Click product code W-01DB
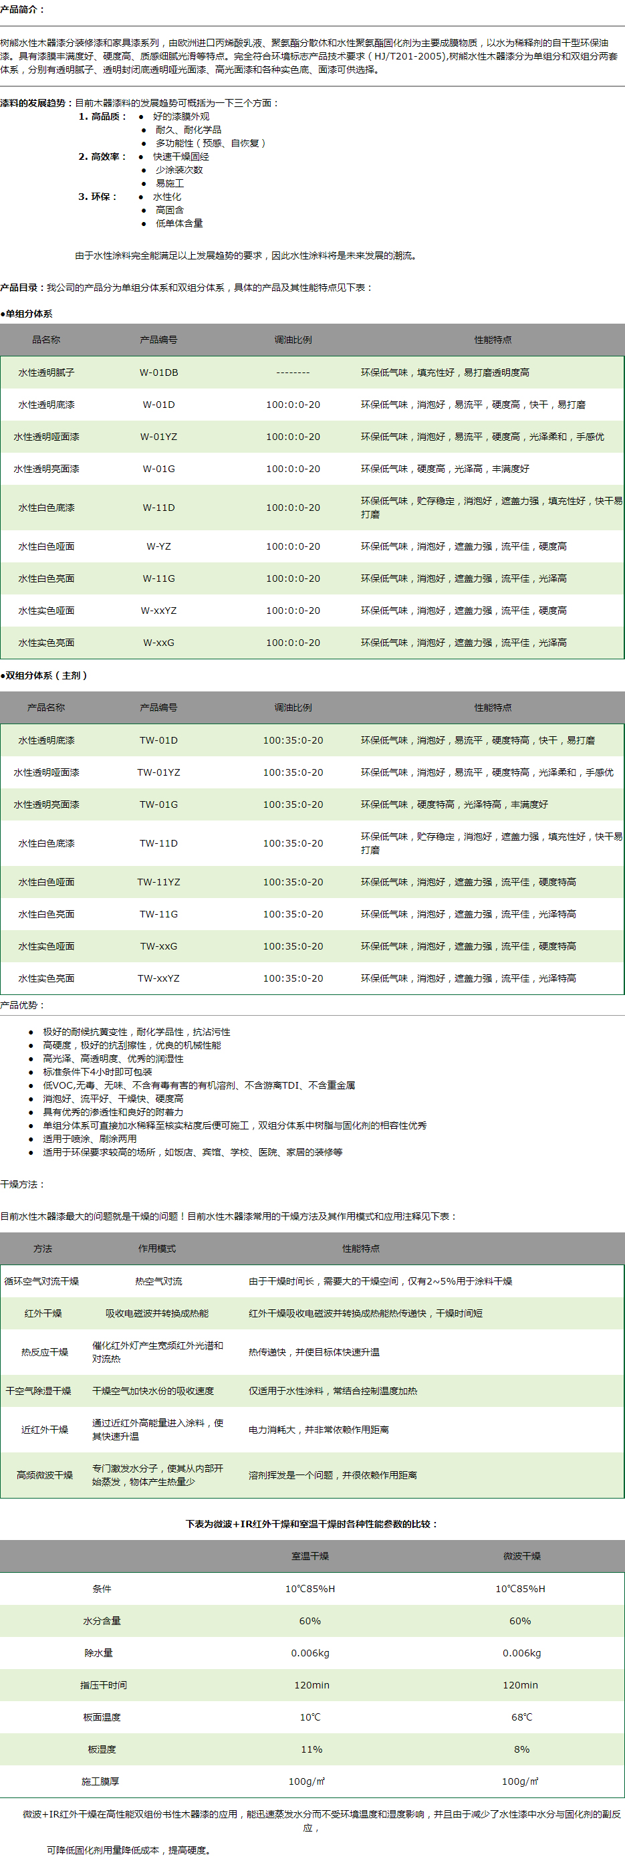This screenshot has width=625, height=1865. pyautogui.click(x=158, y=373)
